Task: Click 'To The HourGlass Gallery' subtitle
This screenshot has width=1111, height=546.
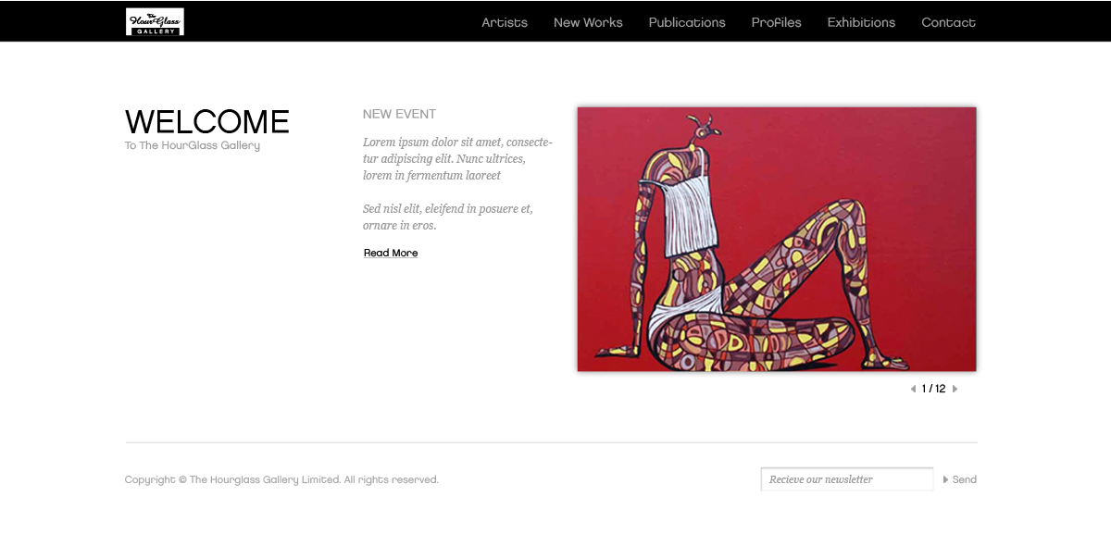Action: pyautogui.click(x=192, y=144)
